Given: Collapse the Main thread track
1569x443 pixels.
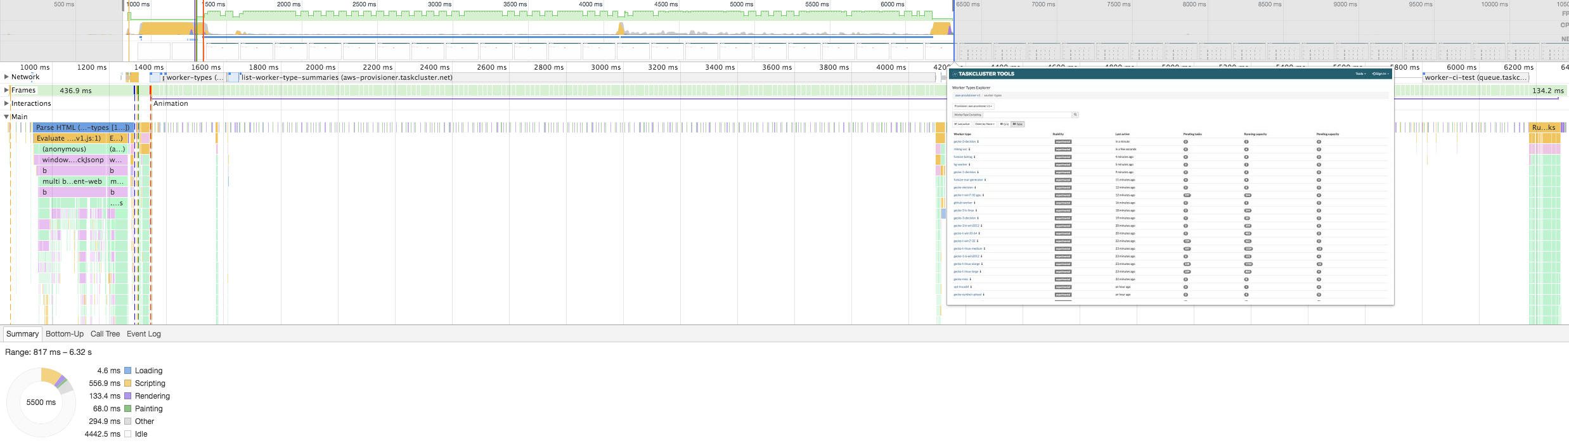Looking at the screenshot, I should click(x=6, y=117).
